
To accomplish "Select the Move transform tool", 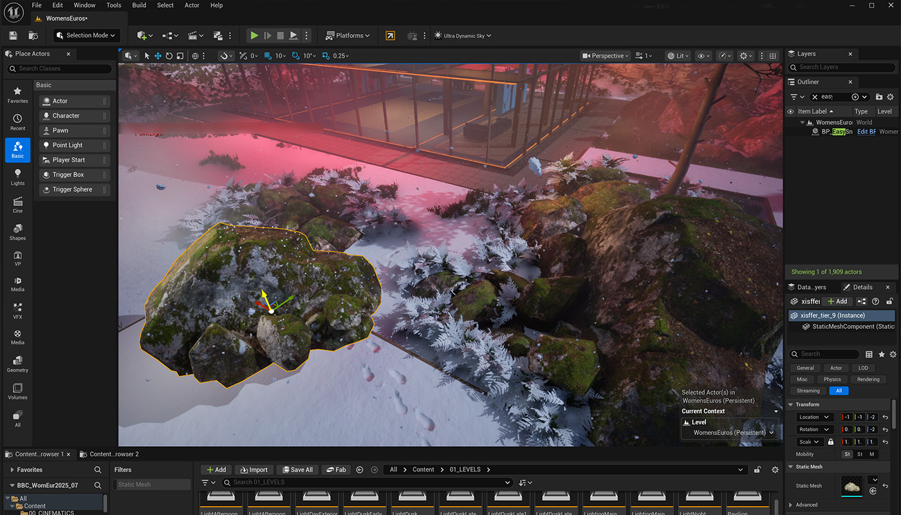I will (158, 55).
